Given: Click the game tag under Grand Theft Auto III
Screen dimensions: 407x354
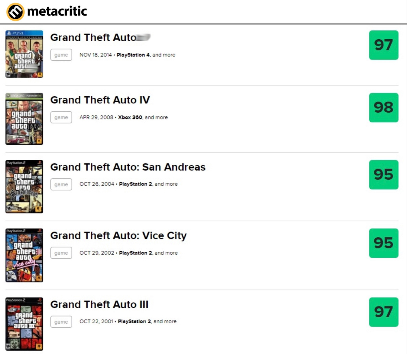Looking at the screenshot, I should (61, 322).
